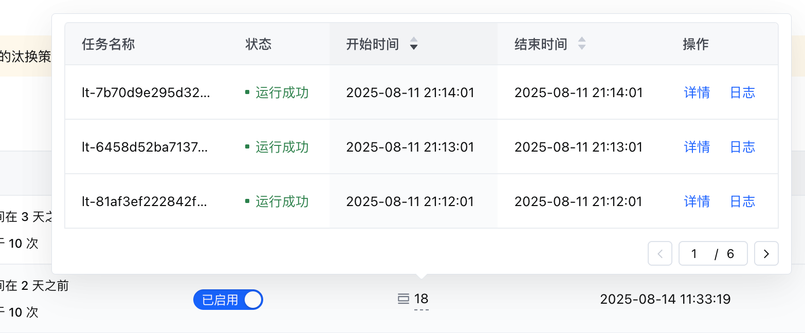Screen dimensions: 805x333
Task: Go to the previous page of tasks
Action: pyautogui.click(x=660, y=254)
